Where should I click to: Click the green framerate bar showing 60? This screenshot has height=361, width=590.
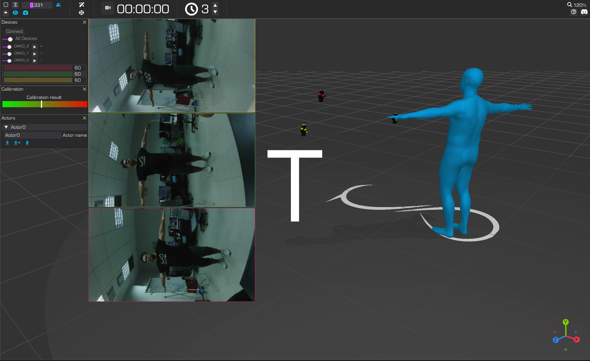(38, 74)
